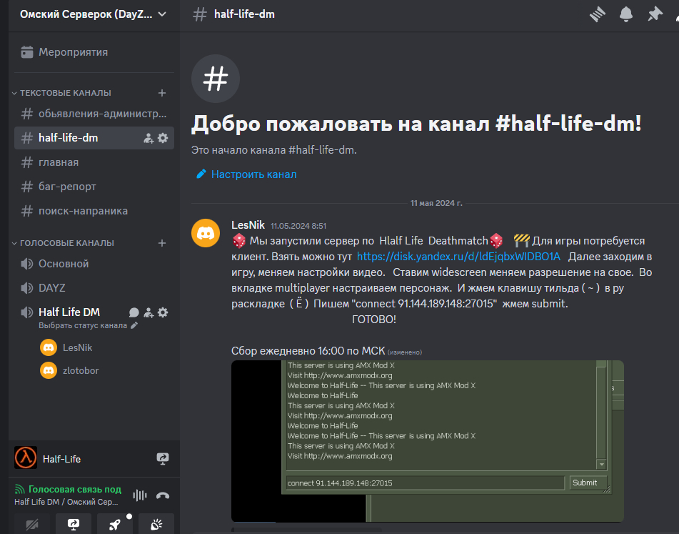Screen dimensions: 679x534
Task: Disconnect from voice with hang-up icon
Action: click(163, 495)
